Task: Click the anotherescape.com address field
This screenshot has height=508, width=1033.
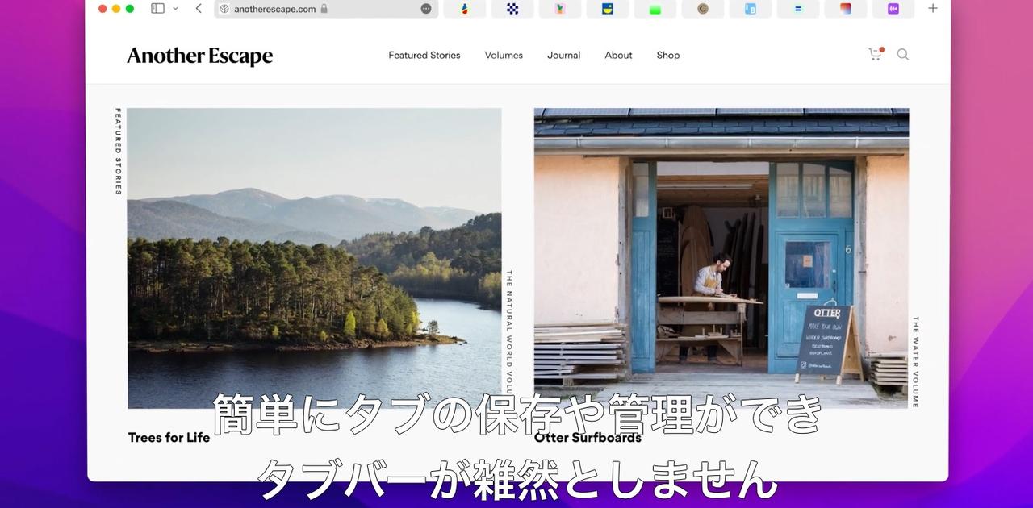Action: [x=326, y=9]
